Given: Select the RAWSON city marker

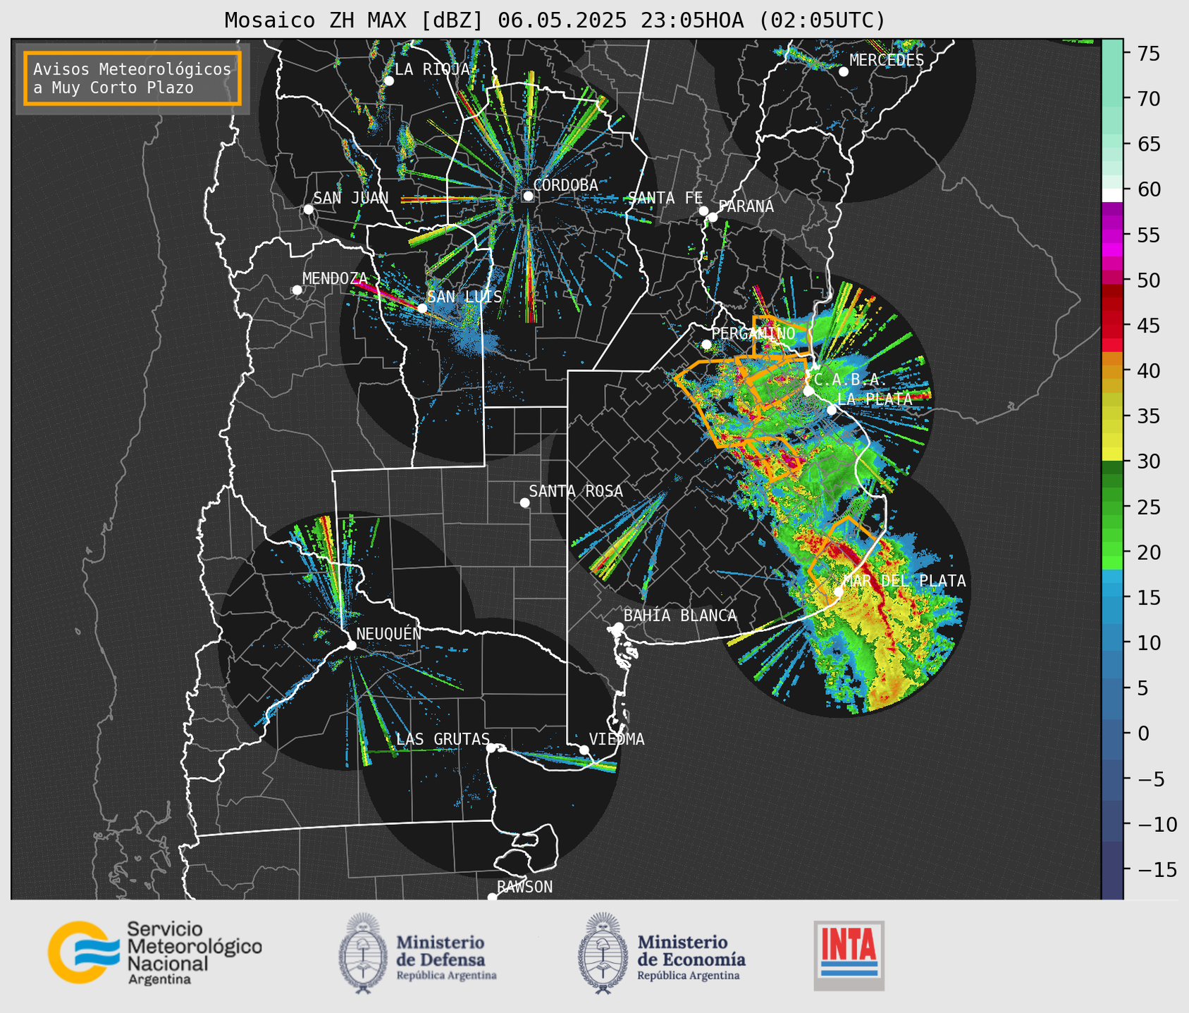Looking at the screenshot, I should (x=492, y=897).
